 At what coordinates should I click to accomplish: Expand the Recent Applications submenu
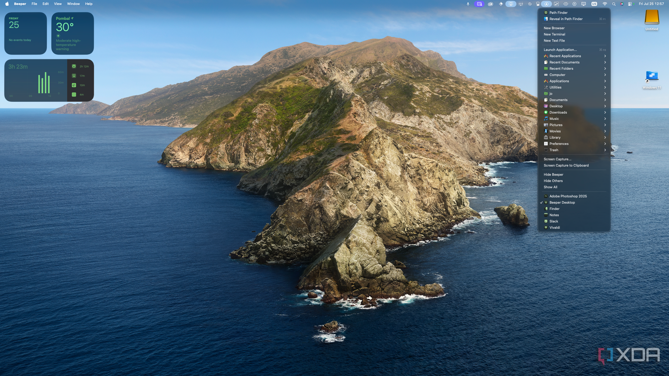pyautogui.click(x=574, y=56)
